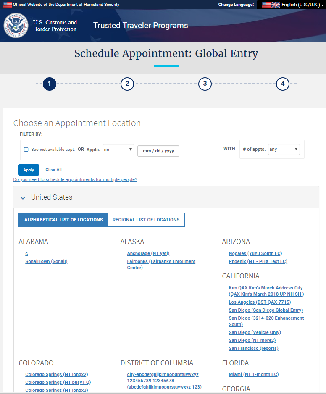Click the FLORIDA state heading
326x394 pixels.
click(x=236, y=363)
